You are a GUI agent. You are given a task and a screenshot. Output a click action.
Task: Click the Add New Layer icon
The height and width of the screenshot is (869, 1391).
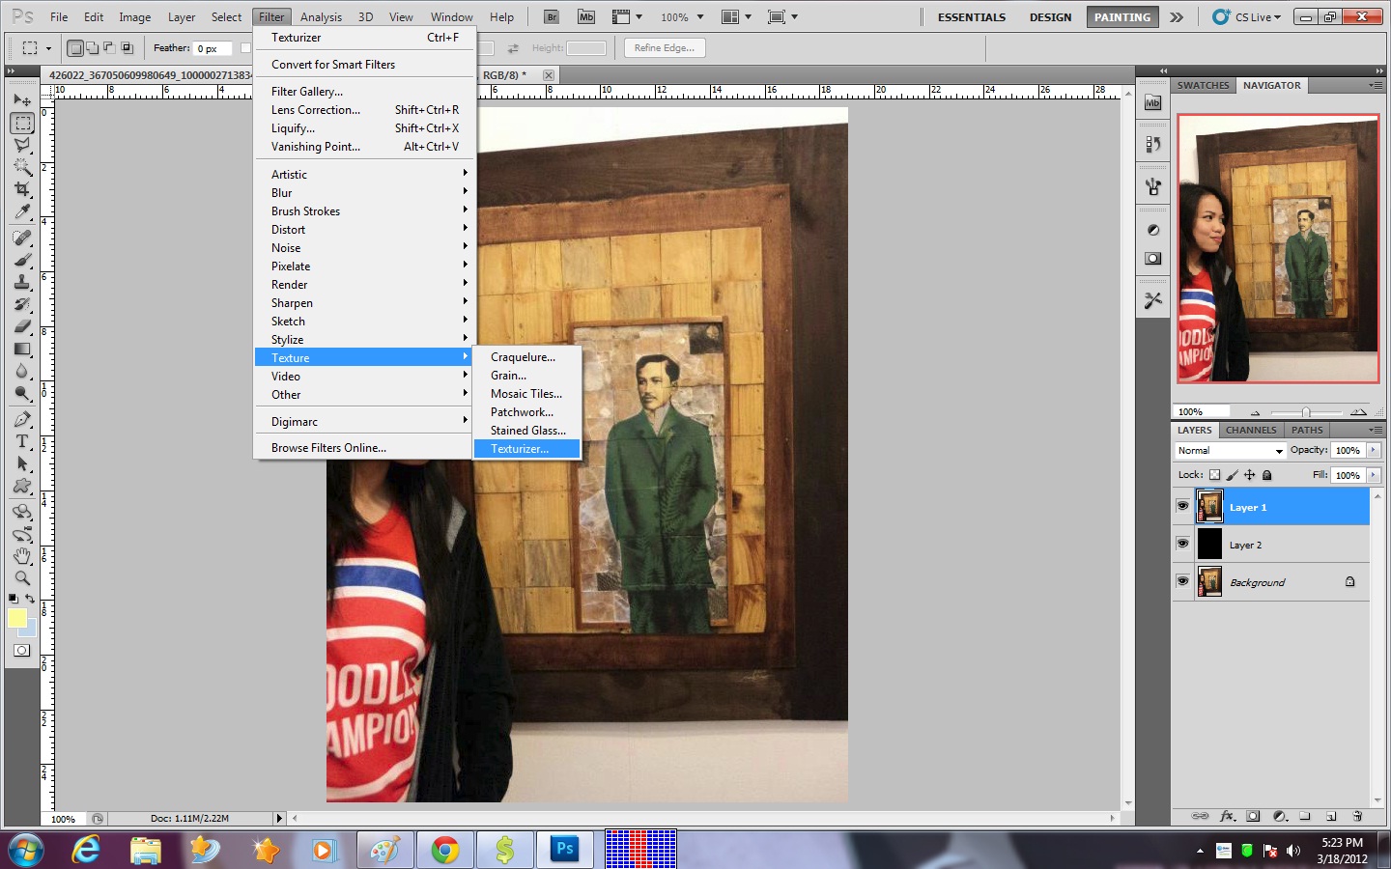point(1331,818)
